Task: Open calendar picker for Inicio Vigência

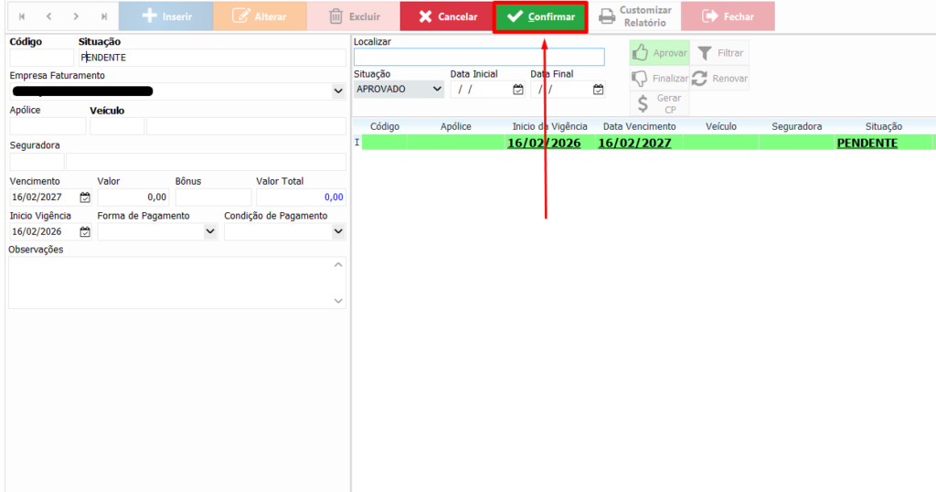Action: [x=85, y=232]
